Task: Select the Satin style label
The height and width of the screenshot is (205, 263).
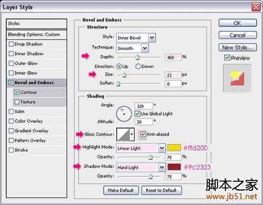Action: click(x=19, y=111)
